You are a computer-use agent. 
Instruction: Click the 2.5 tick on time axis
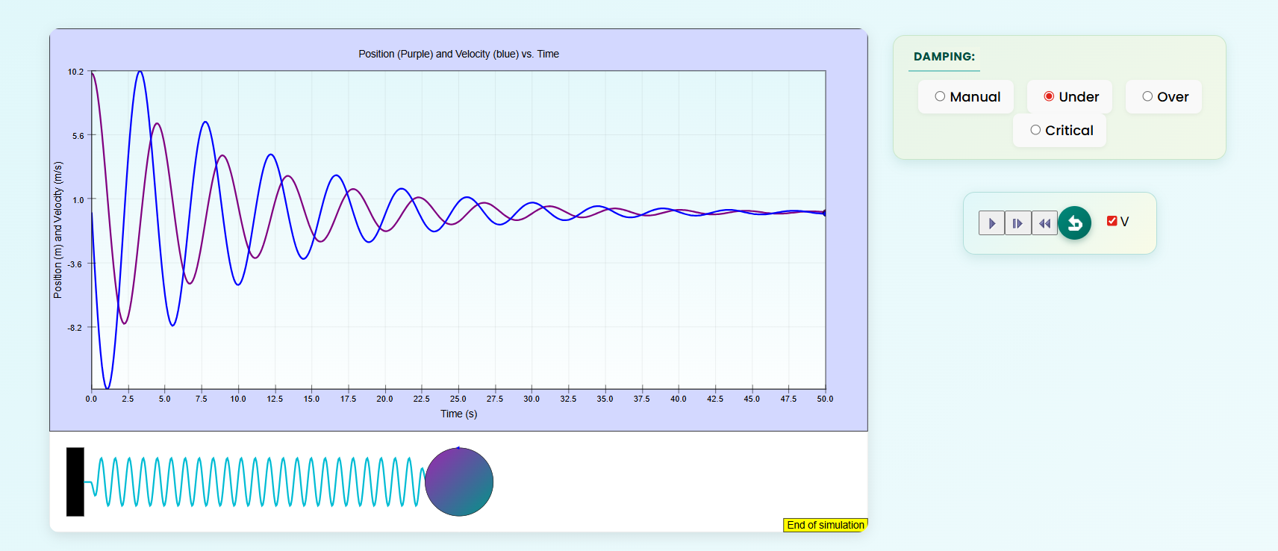click(x=128, y=399)
